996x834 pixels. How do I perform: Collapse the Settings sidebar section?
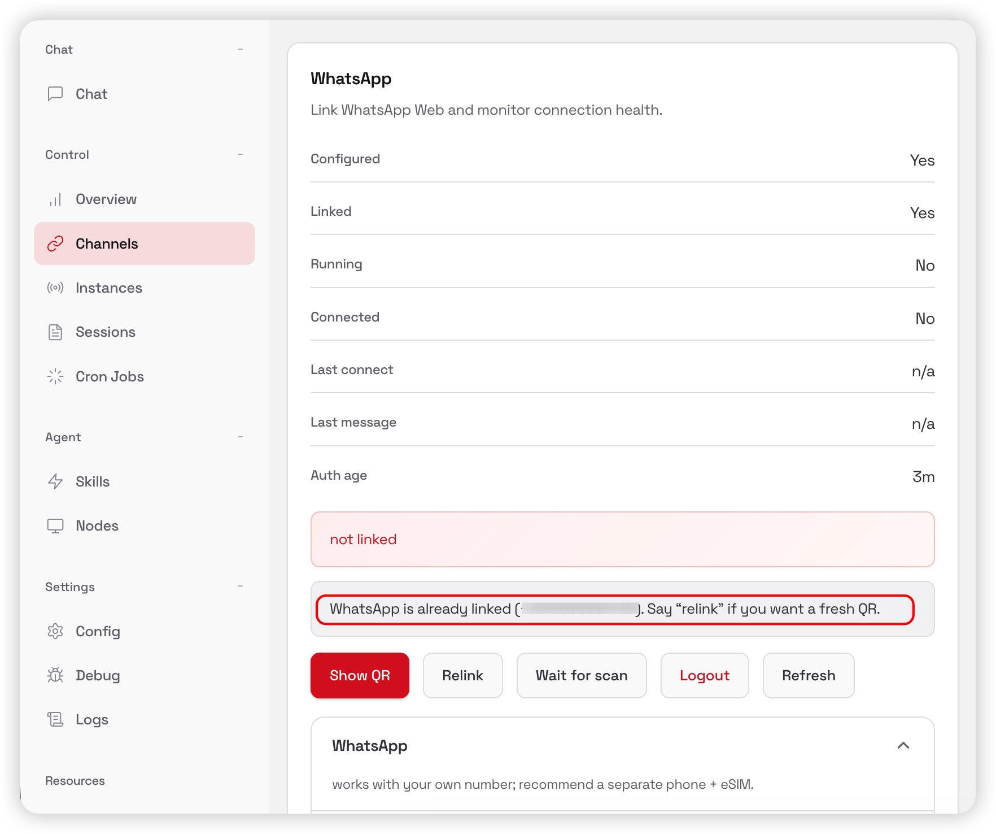(241, 587)
